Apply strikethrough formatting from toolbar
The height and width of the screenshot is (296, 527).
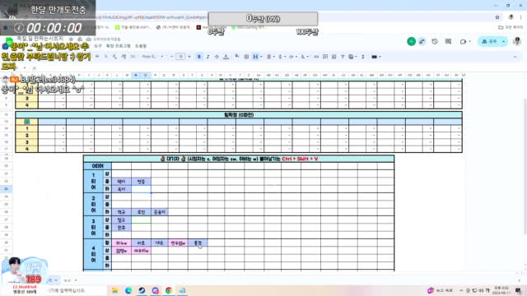coord(217,57)
